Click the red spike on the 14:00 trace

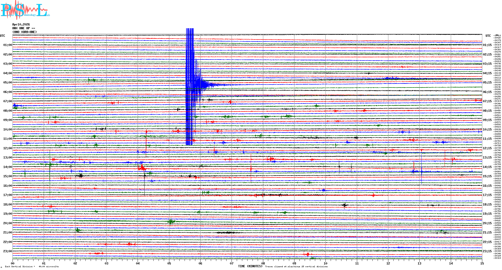142,167
